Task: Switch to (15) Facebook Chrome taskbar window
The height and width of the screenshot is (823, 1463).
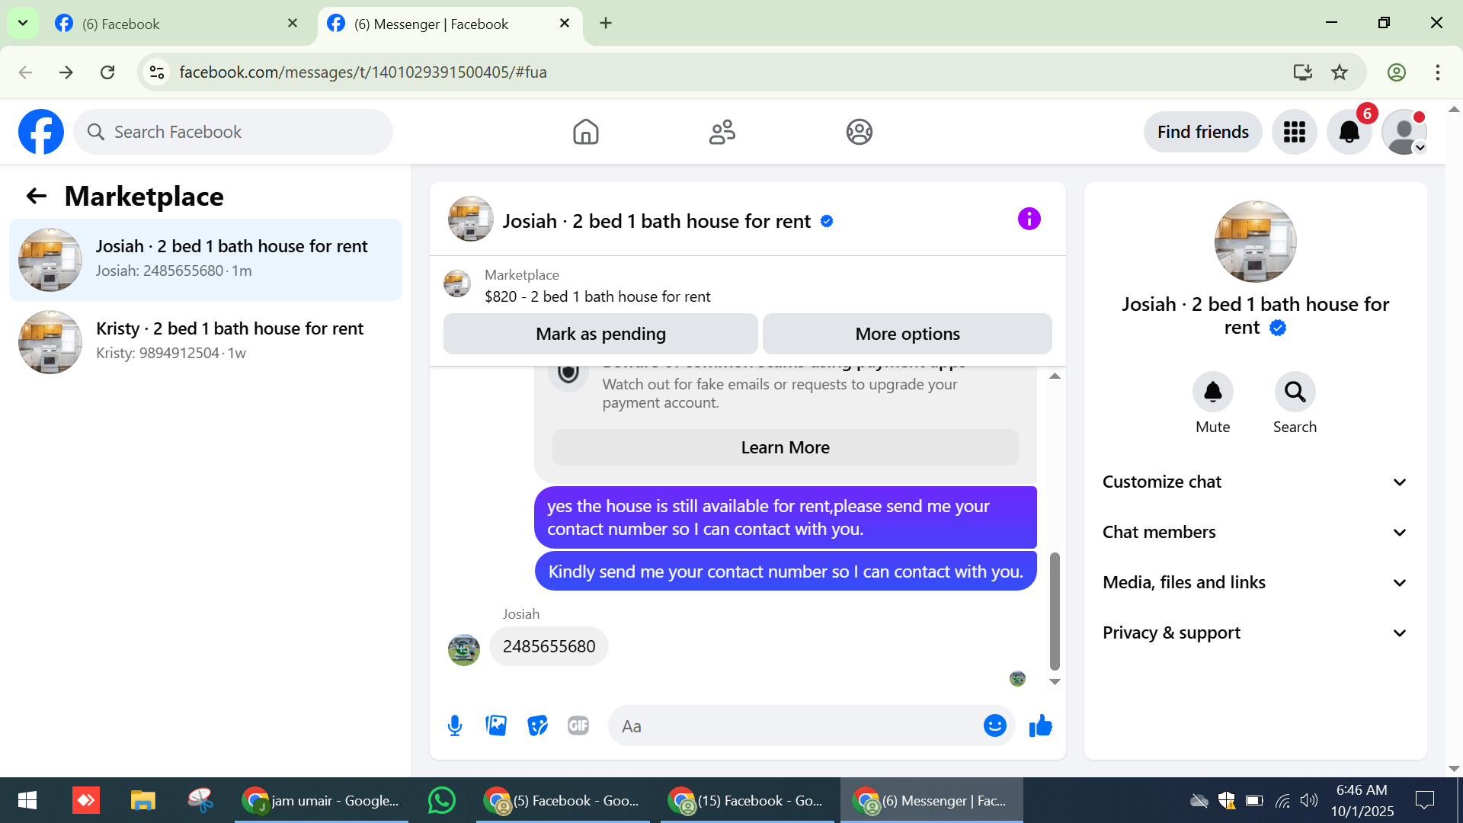Action: point(747,800)
